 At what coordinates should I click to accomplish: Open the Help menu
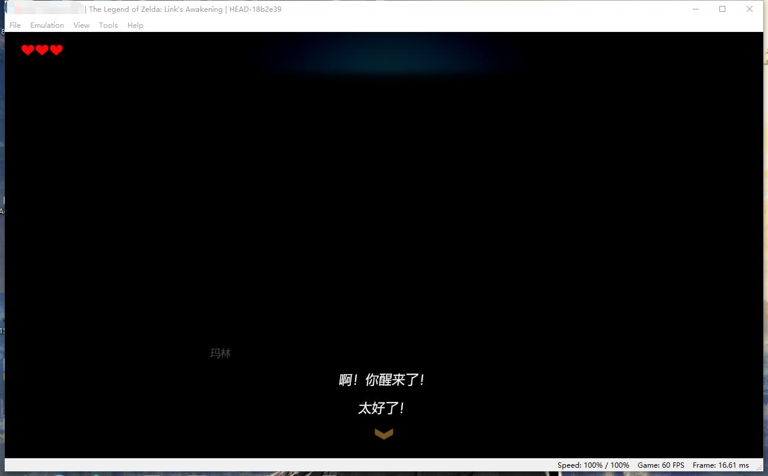(x=135, y=25)
